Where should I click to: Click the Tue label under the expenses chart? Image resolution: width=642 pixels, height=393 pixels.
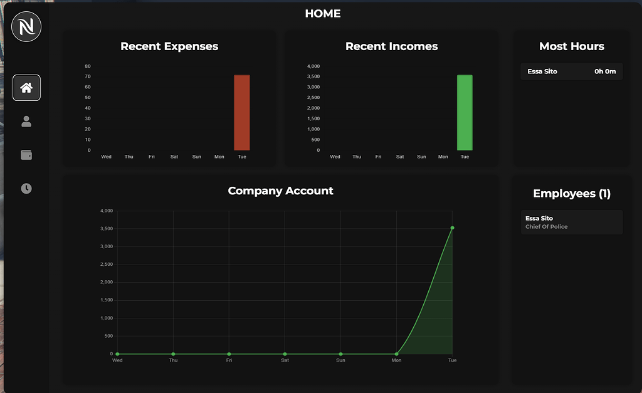pyautogui.click(x=242, y=157)
